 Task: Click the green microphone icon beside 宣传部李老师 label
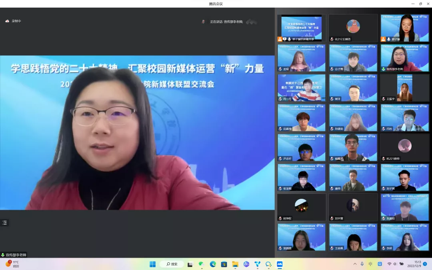pyautogui.click(x=3, y=255)
